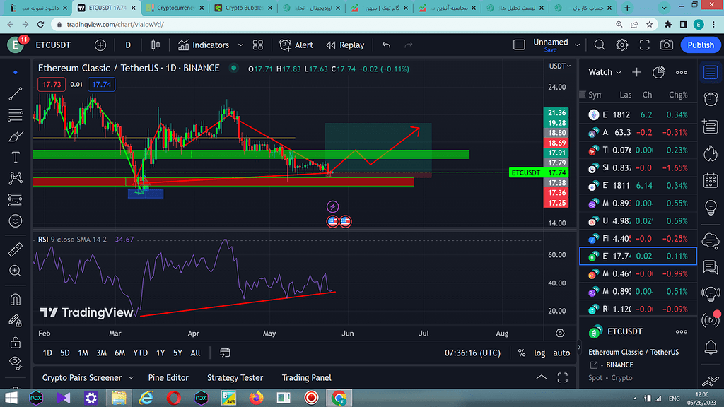Select the Trend line drawing tool
The image size is (724, 407).
point(16,93)
